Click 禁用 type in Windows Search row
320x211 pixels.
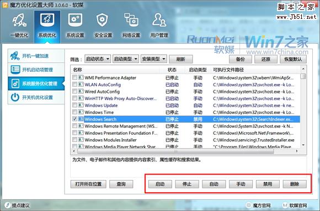pyautogui.click(x=198, y=119)
